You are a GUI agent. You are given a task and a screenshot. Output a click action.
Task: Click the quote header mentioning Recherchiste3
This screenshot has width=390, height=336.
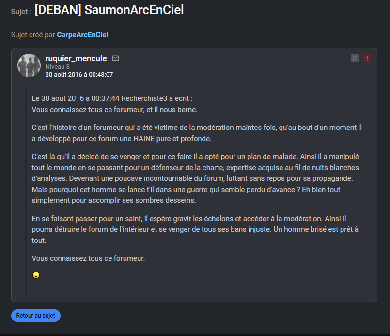[112, 98]
